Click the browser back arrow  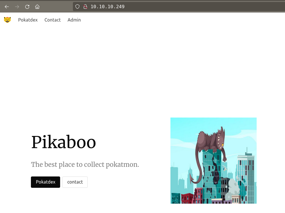pos(7,7)
